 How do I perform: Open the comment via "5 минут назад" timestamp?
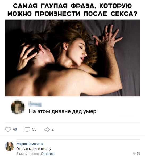click(x=28, y=154)
